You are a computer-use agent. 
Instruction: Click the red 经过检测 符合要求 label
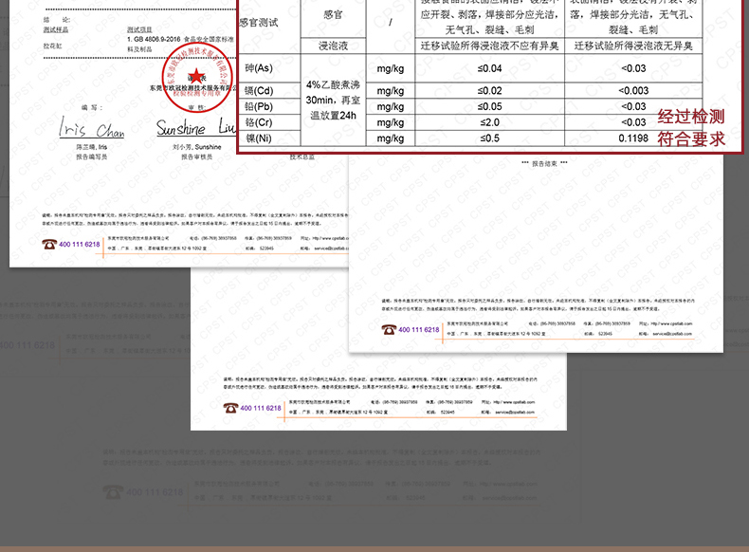click(691, 127)
